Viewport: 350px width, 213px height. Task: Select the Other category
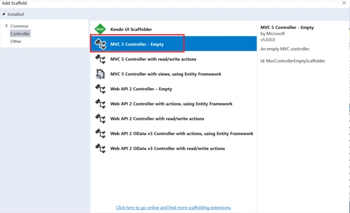click(x=16, y=41)
